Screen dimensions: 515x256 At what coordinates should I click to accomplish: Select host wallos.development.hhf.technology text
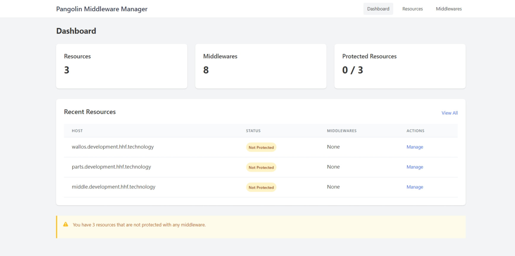[x=113, y=147]
